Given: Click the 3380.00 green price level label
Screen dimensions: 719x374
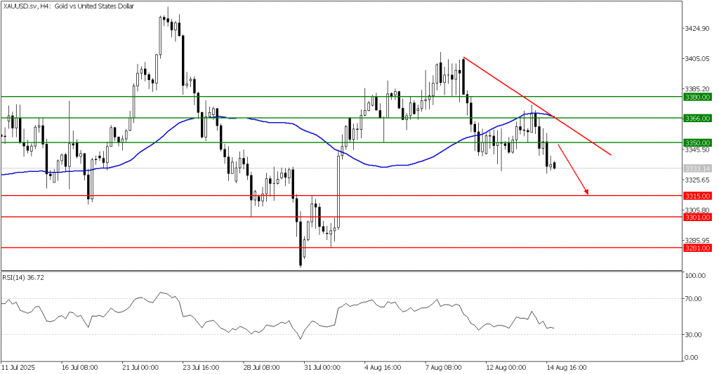Looking at the screenshot, I should pos(697,97).
